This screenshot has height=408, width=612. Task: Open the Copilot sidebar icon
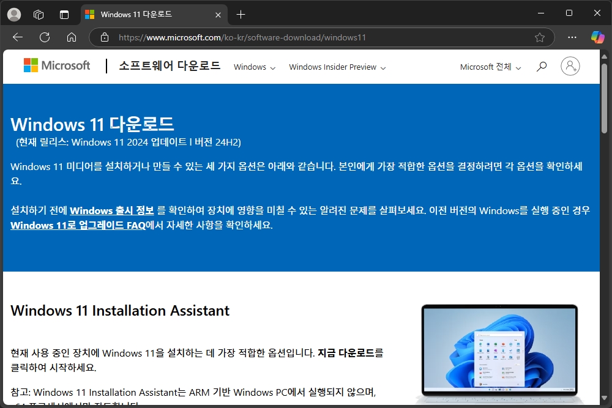(597, 37)
